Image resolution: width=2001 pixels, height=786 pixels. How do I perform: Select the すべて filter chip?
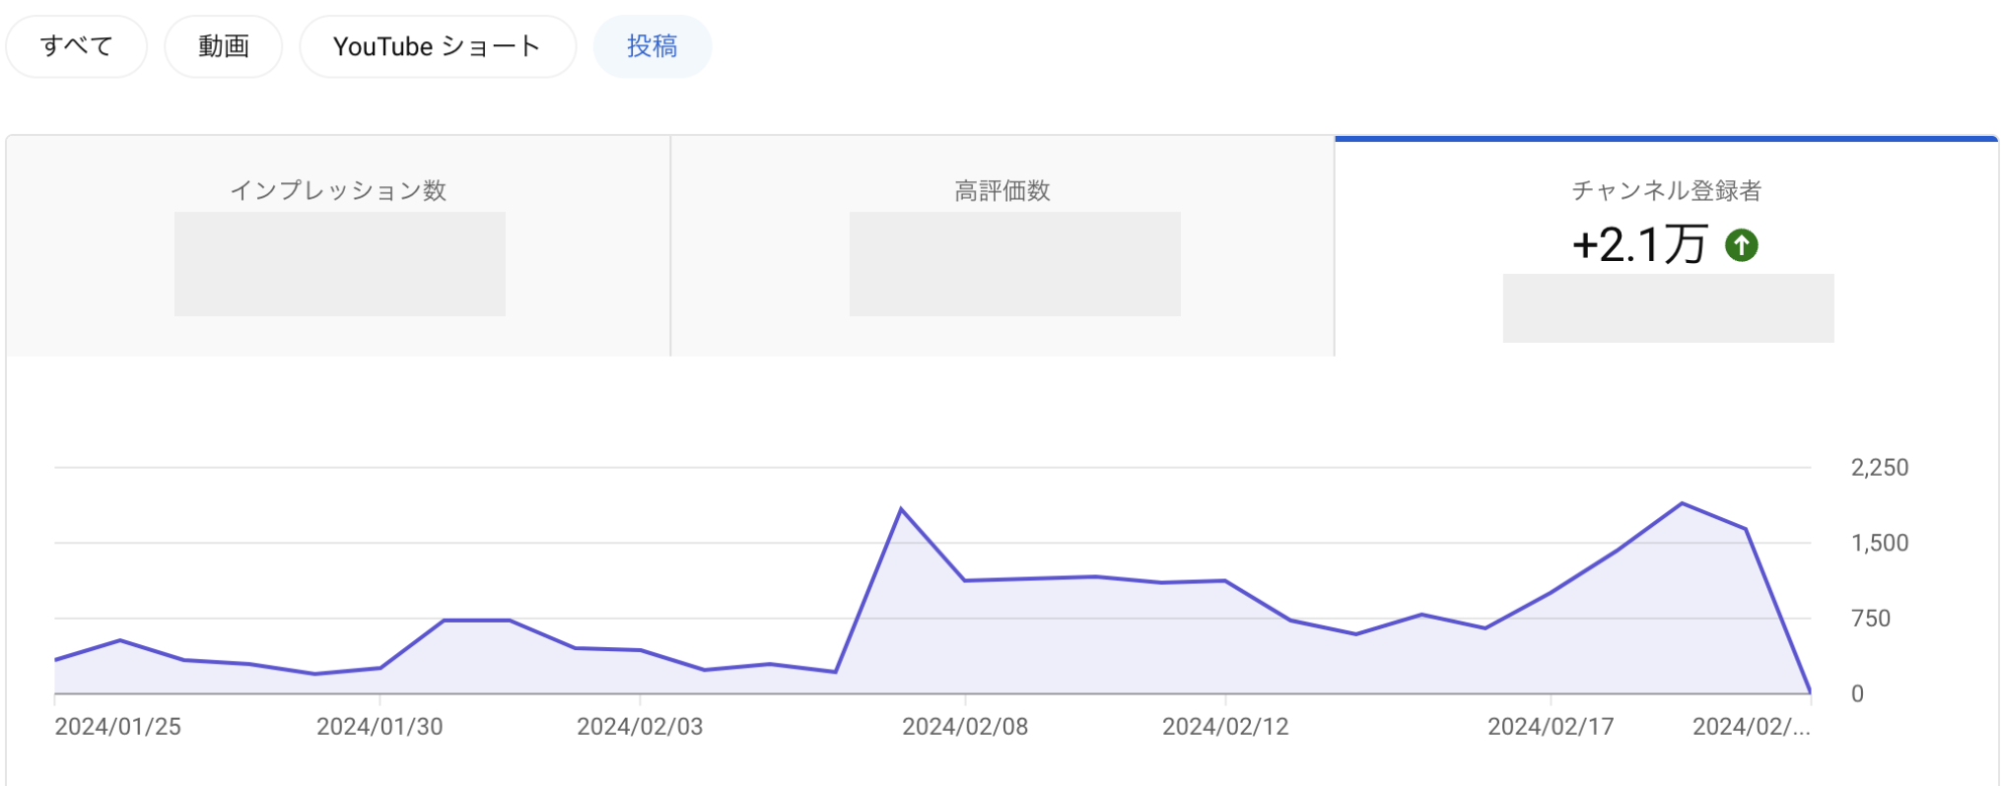[77, 46]
